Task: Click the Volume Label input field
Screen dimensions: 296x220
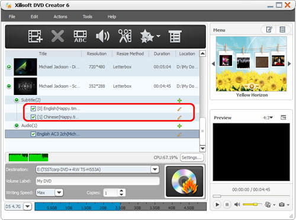Action: [98, 181]
